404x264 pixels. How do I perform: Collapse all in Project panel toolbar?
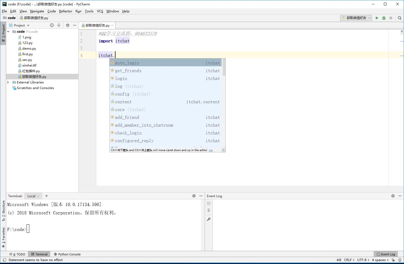click(x=59, y=25)
